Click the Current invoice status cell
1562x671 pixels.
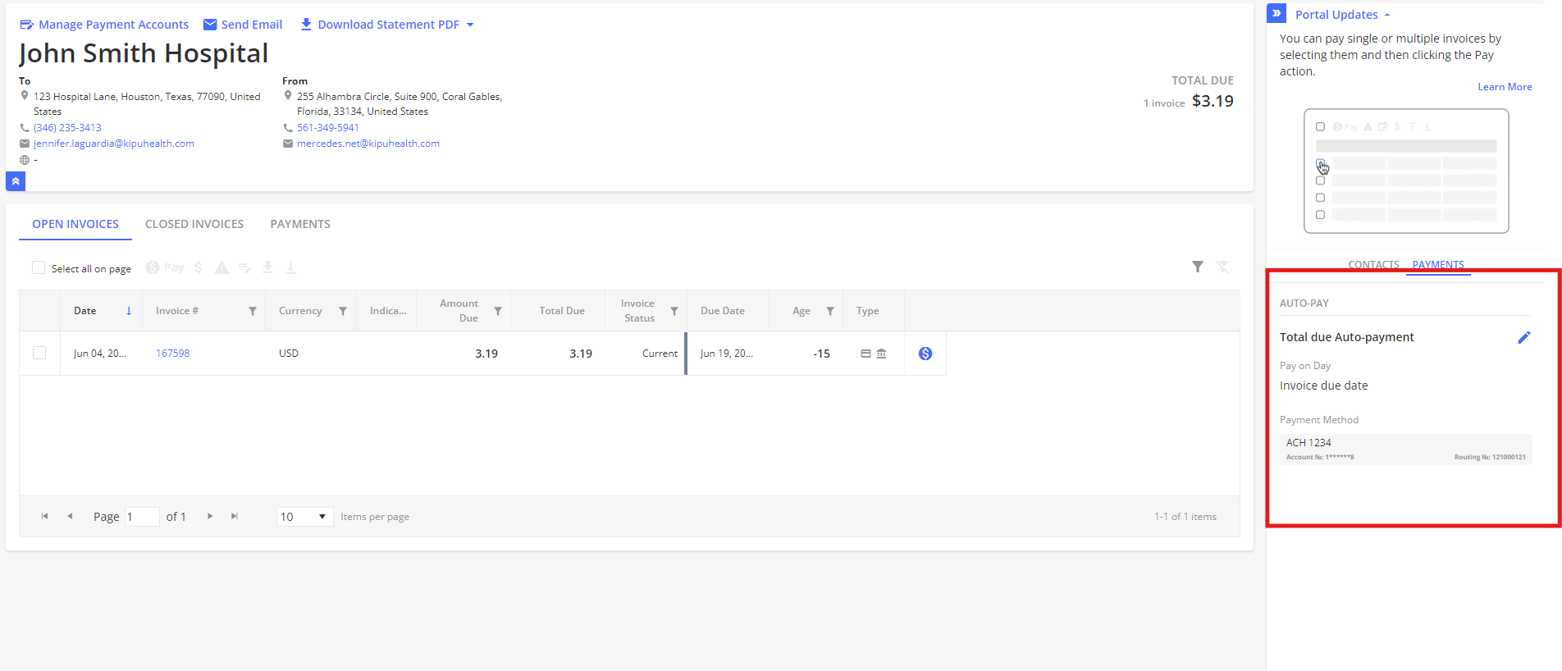click(x=660, y=354)
